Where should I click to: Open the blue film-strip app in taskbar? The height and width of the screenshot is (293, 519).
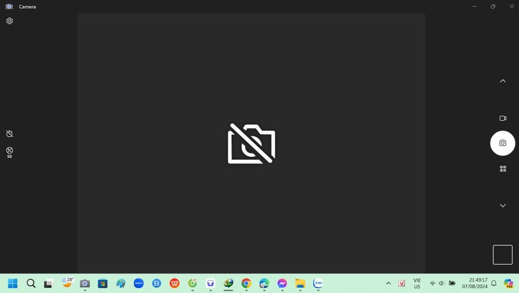tap(157, 283)
